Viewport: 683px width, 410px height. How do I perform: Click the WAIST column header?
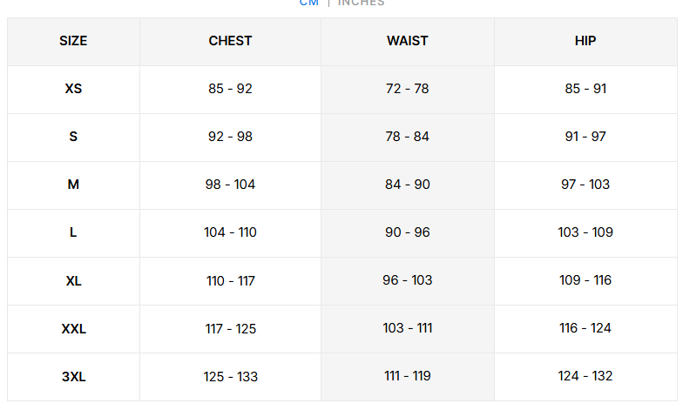(408, 41)
